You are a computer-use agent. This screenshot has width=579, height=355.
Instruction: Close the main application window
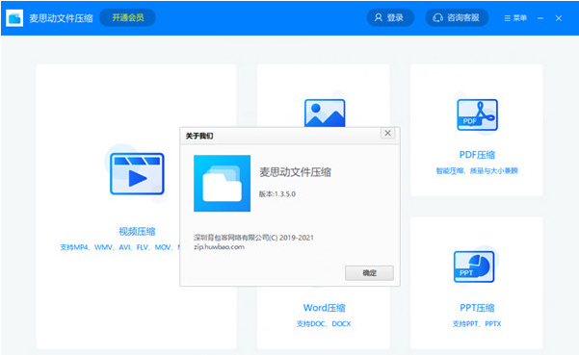click(x=559, y=18)
